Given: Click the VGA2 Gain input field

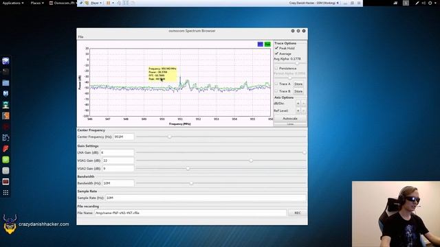Looking at the screenshot, I should click(118, 169).
